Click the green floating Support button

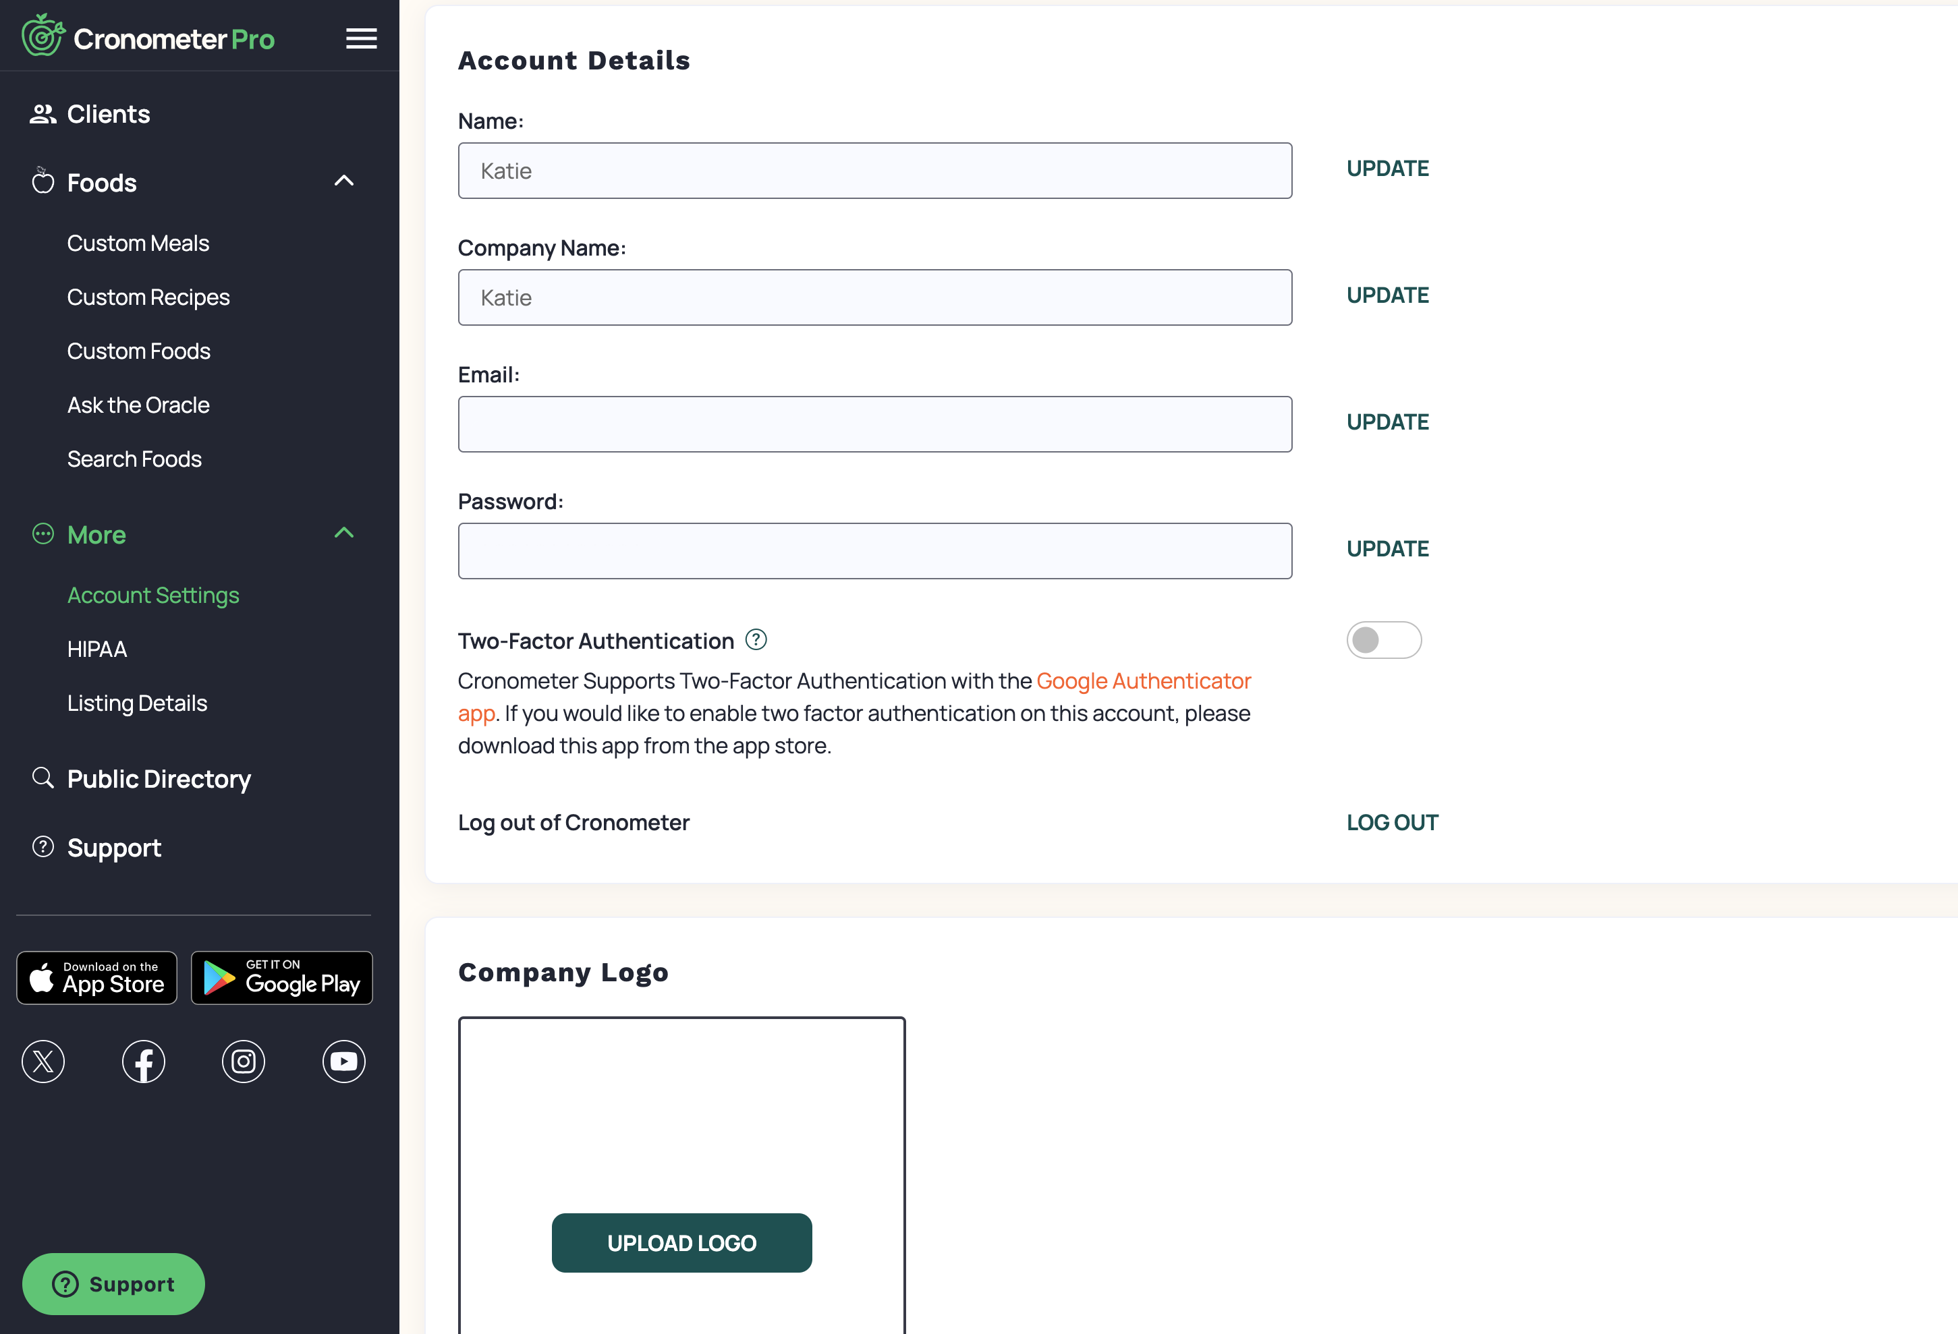point(114,1284)
